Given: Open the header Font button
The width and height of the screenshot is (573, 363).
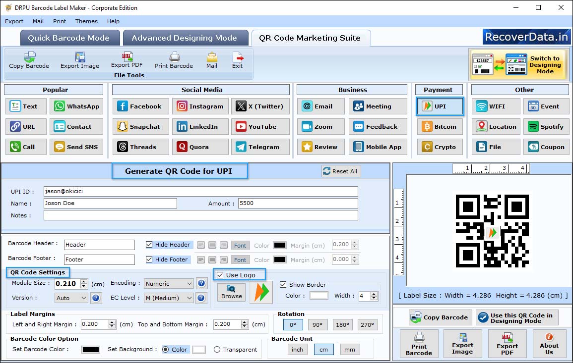Looking at the screenshot, I should pos(240,246).
